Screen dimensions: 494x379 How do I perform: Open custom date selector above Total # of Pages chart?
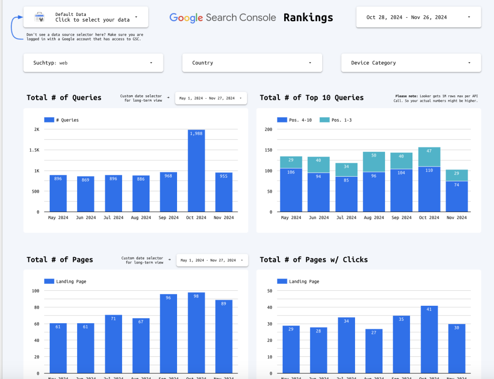tap(212, 260)
